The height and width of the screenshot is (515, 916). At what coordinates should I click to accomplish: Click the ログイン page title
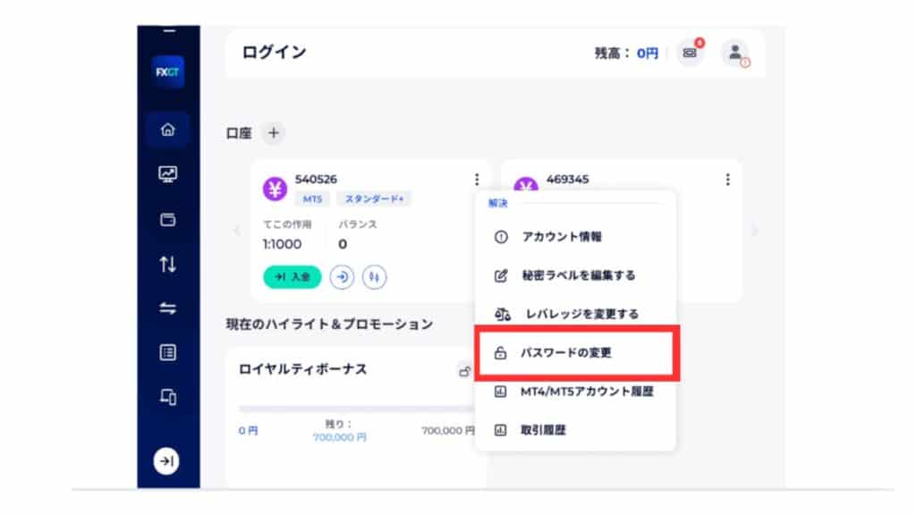274,52
